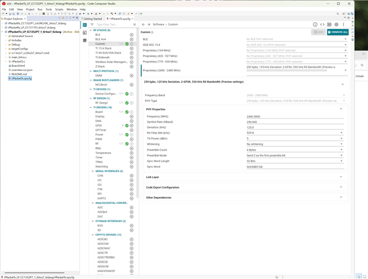Screen dimensions: 368x279
Task: Open the filter options funnel
Action: pyautogui.click(x=92, y=24)
